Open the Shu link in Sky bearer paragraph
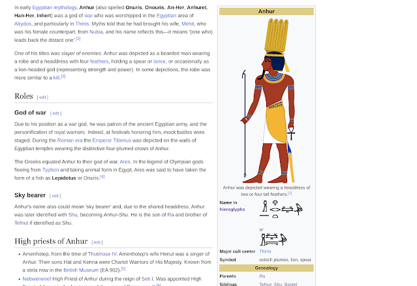The image size is (417, 286). [x=72, y=215]
